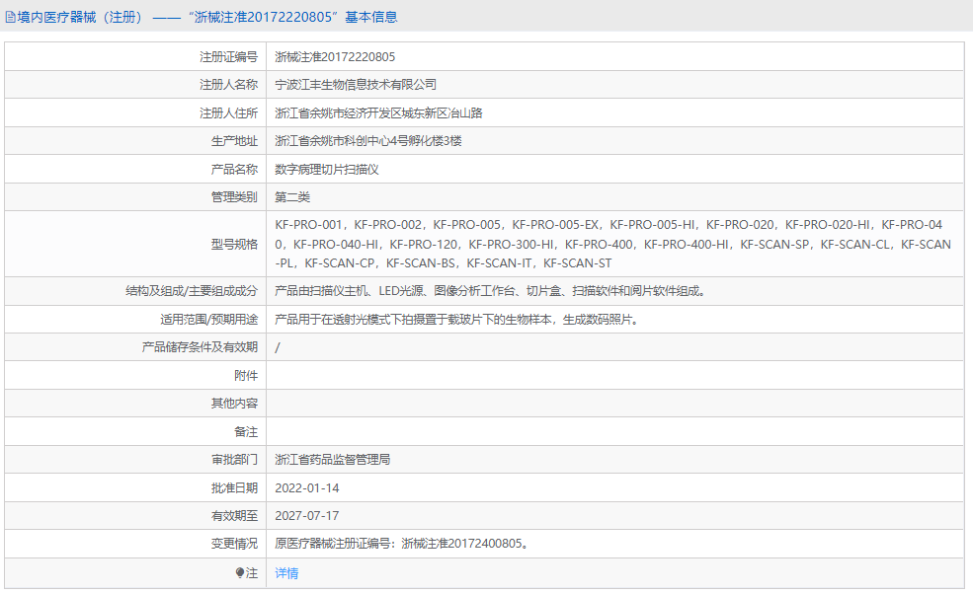
Task: Click the 型号规格 cell listing KF-PRO models
Action: click(612, 244)
